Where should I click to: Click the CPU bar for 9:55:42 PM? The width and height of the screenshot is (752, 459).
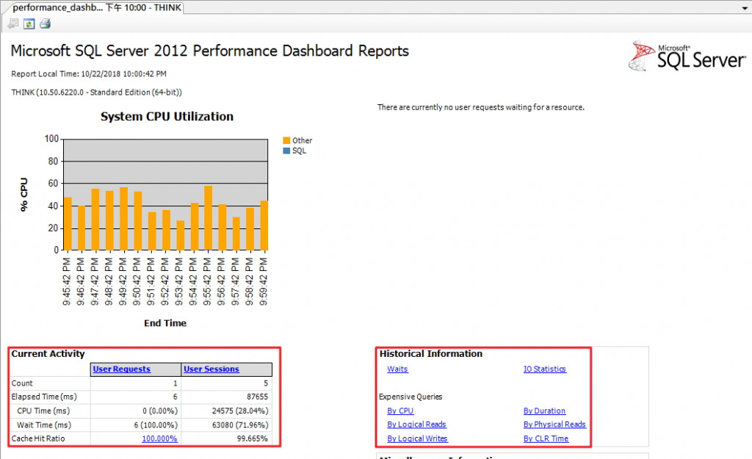pos(208,218)
